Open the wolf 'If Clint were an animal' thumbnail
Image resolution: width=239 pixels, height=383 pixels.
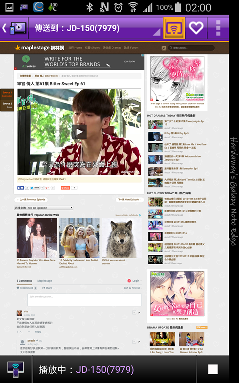click(x=121, y=238)
